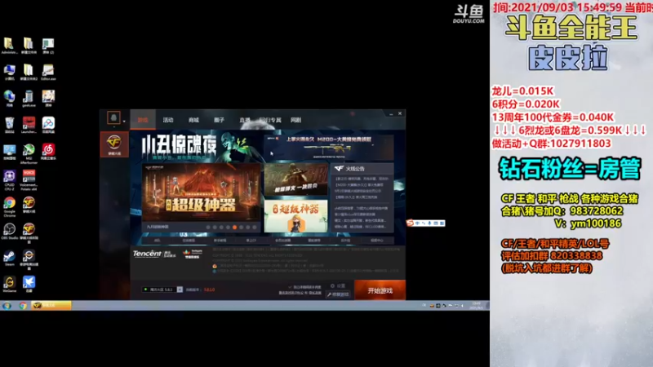Open the Administrator folder on the desktop
This screenshot has height=367, width=653.
tap(9, 45)
